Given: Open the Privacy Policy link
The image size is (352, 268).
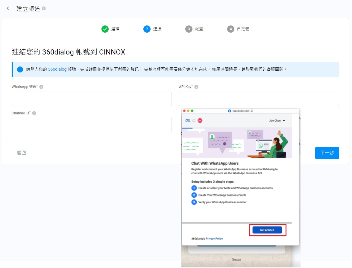Looking at the screenshot, I should pos(214,239).
